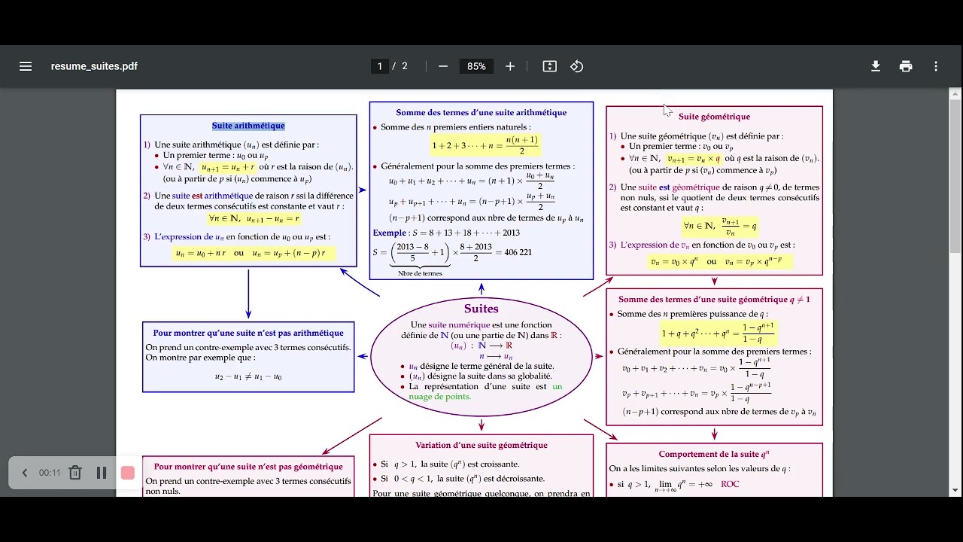Click "Somme des termes d'une suite géométrique" heading
The width and height of the screenshot is (963, 542).
tap(714, 299)
